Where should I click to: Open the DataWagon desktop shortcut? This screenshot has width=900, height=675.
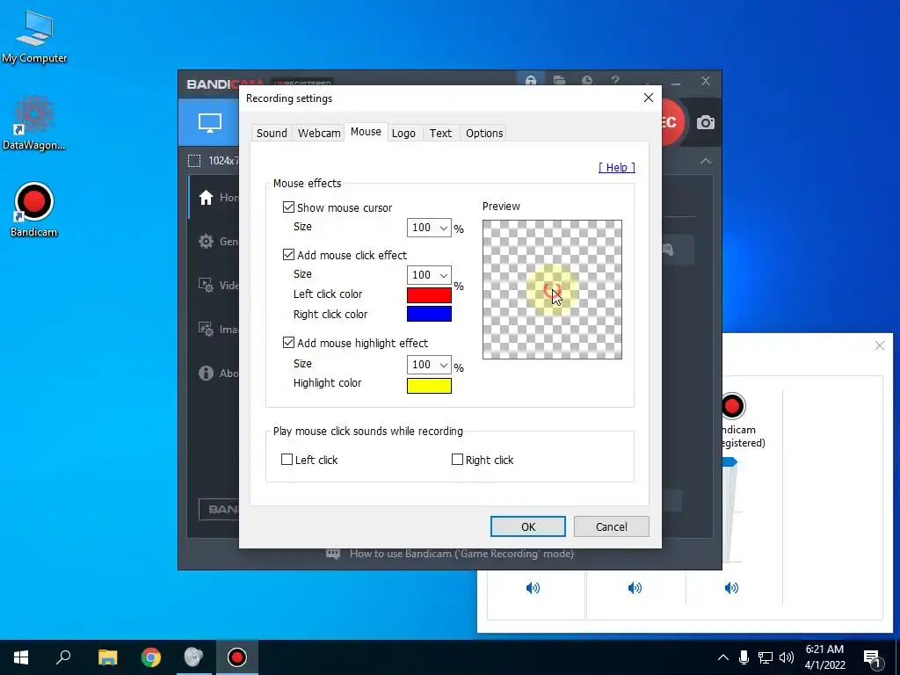[x=34, y=123]
